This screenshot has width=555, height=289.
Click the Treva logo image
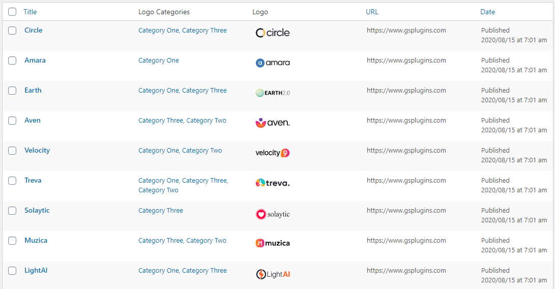point(273,183)
